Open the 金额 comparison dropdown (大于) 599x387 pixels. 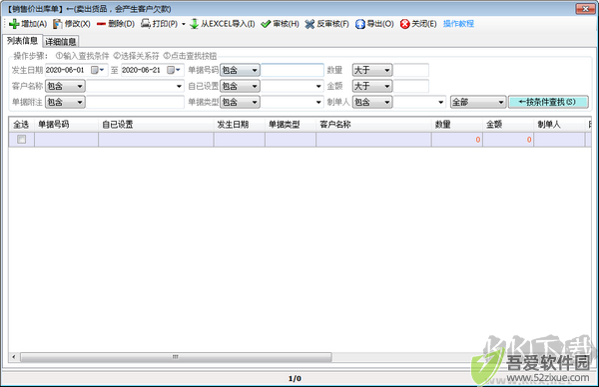[x=372, y=86]
